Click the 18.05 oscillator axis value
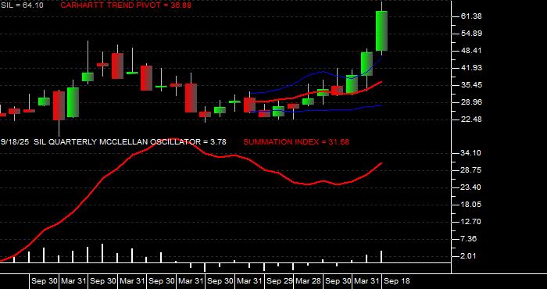Viewport: 547px width, 289px height. pos(471,205)
